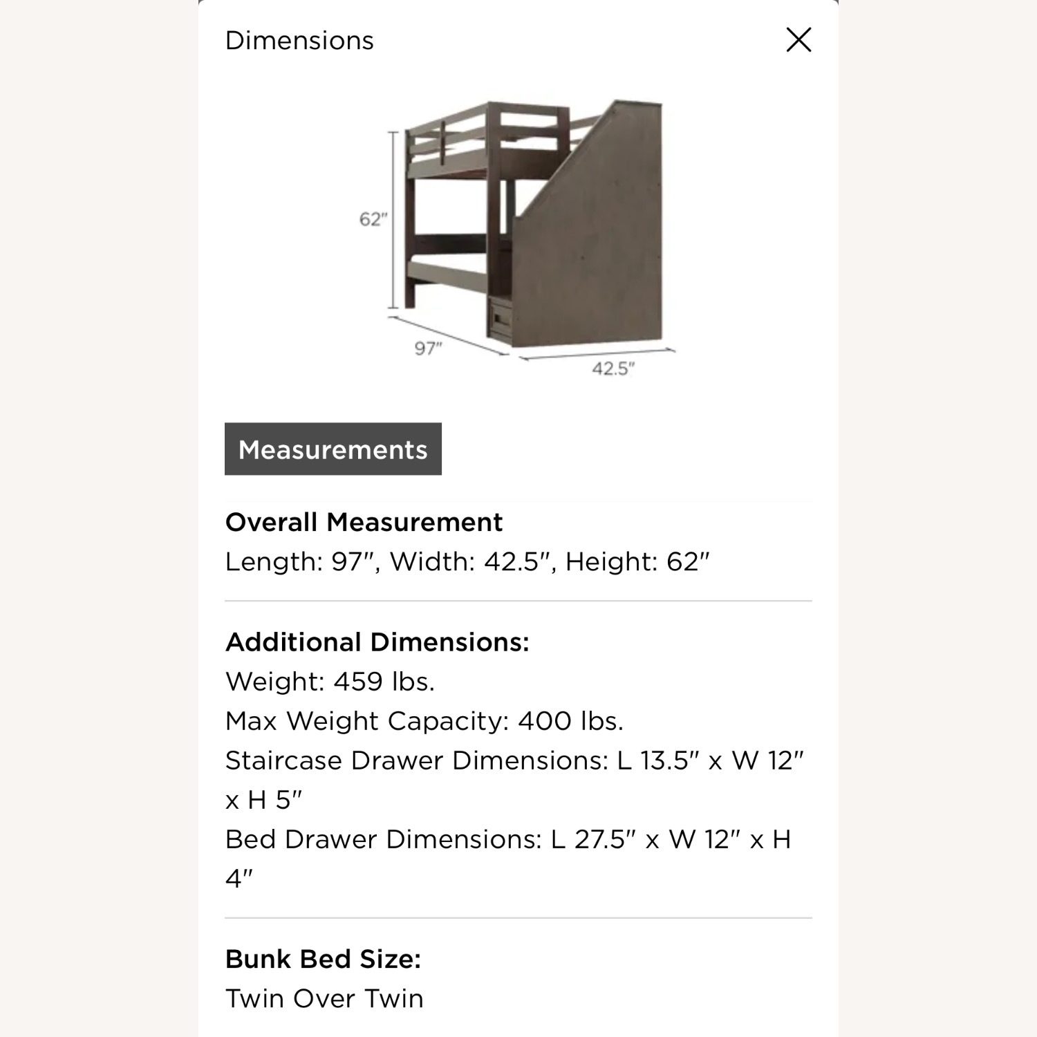This screenshot has height=1037, width=1037.
Task: Click the Bed Drawer Dimensions text
Action: pyautogui.click(x=508, y=839)
